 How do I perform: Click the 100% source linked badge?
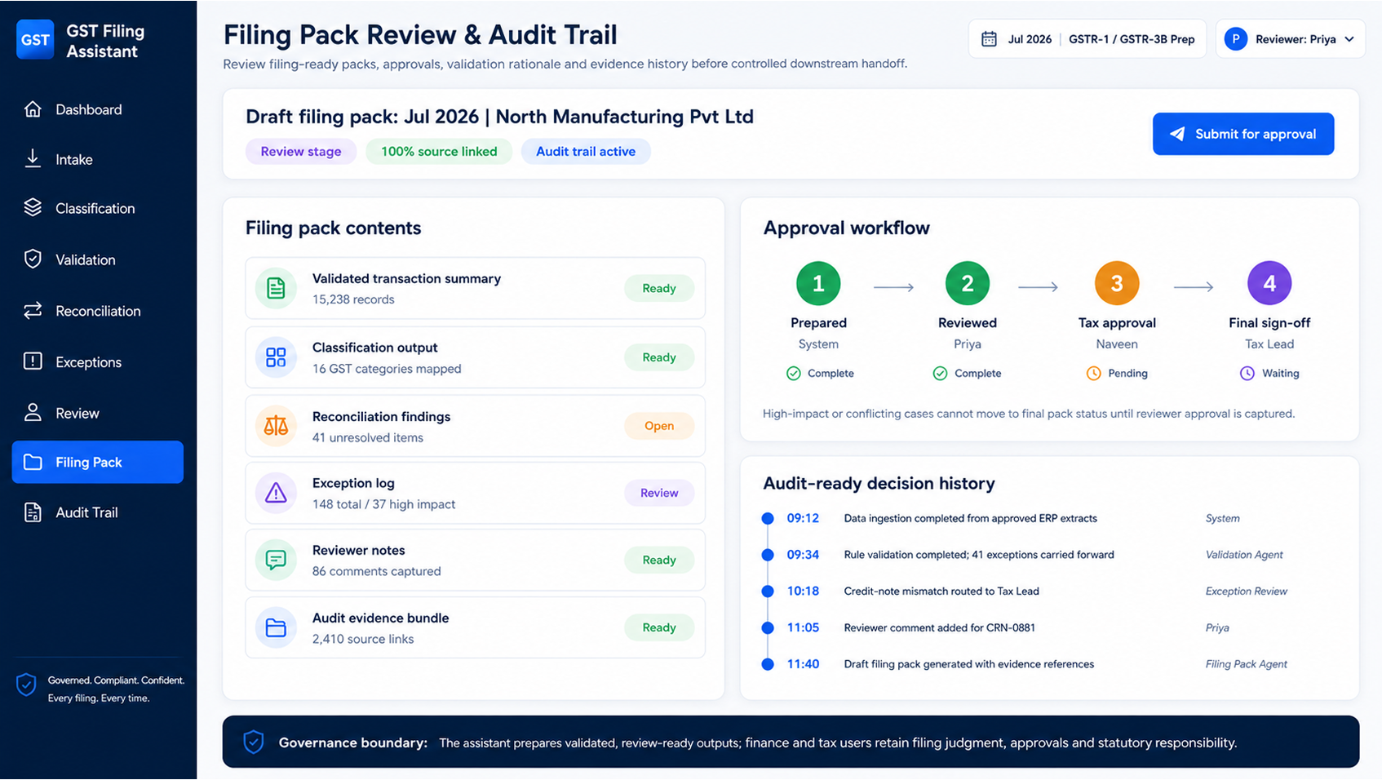[439, 152]
